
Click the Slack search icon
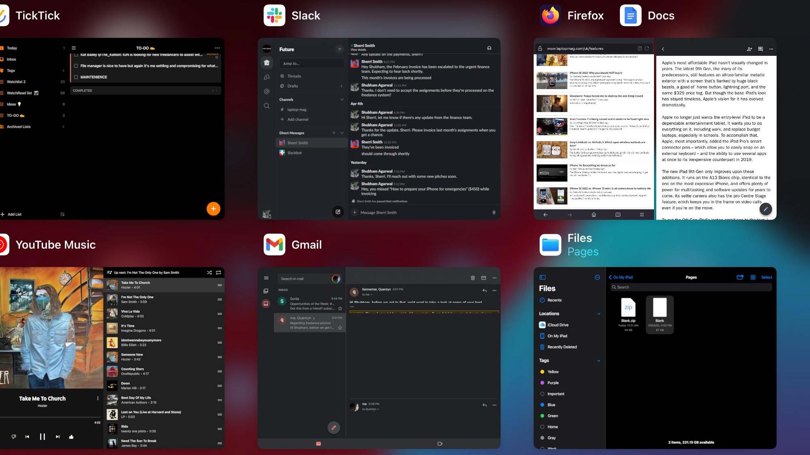(266, 106)
